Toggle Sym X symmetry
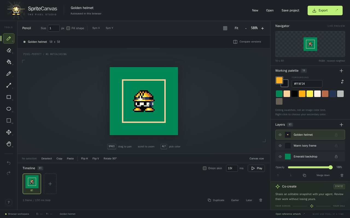The width and height of the screenshot is (350, 218). [96, 28]
